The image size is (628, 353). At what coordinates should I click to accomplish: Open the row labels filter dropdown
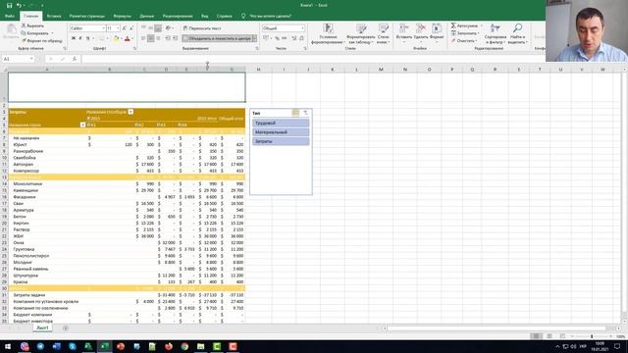tap(82, 125)
